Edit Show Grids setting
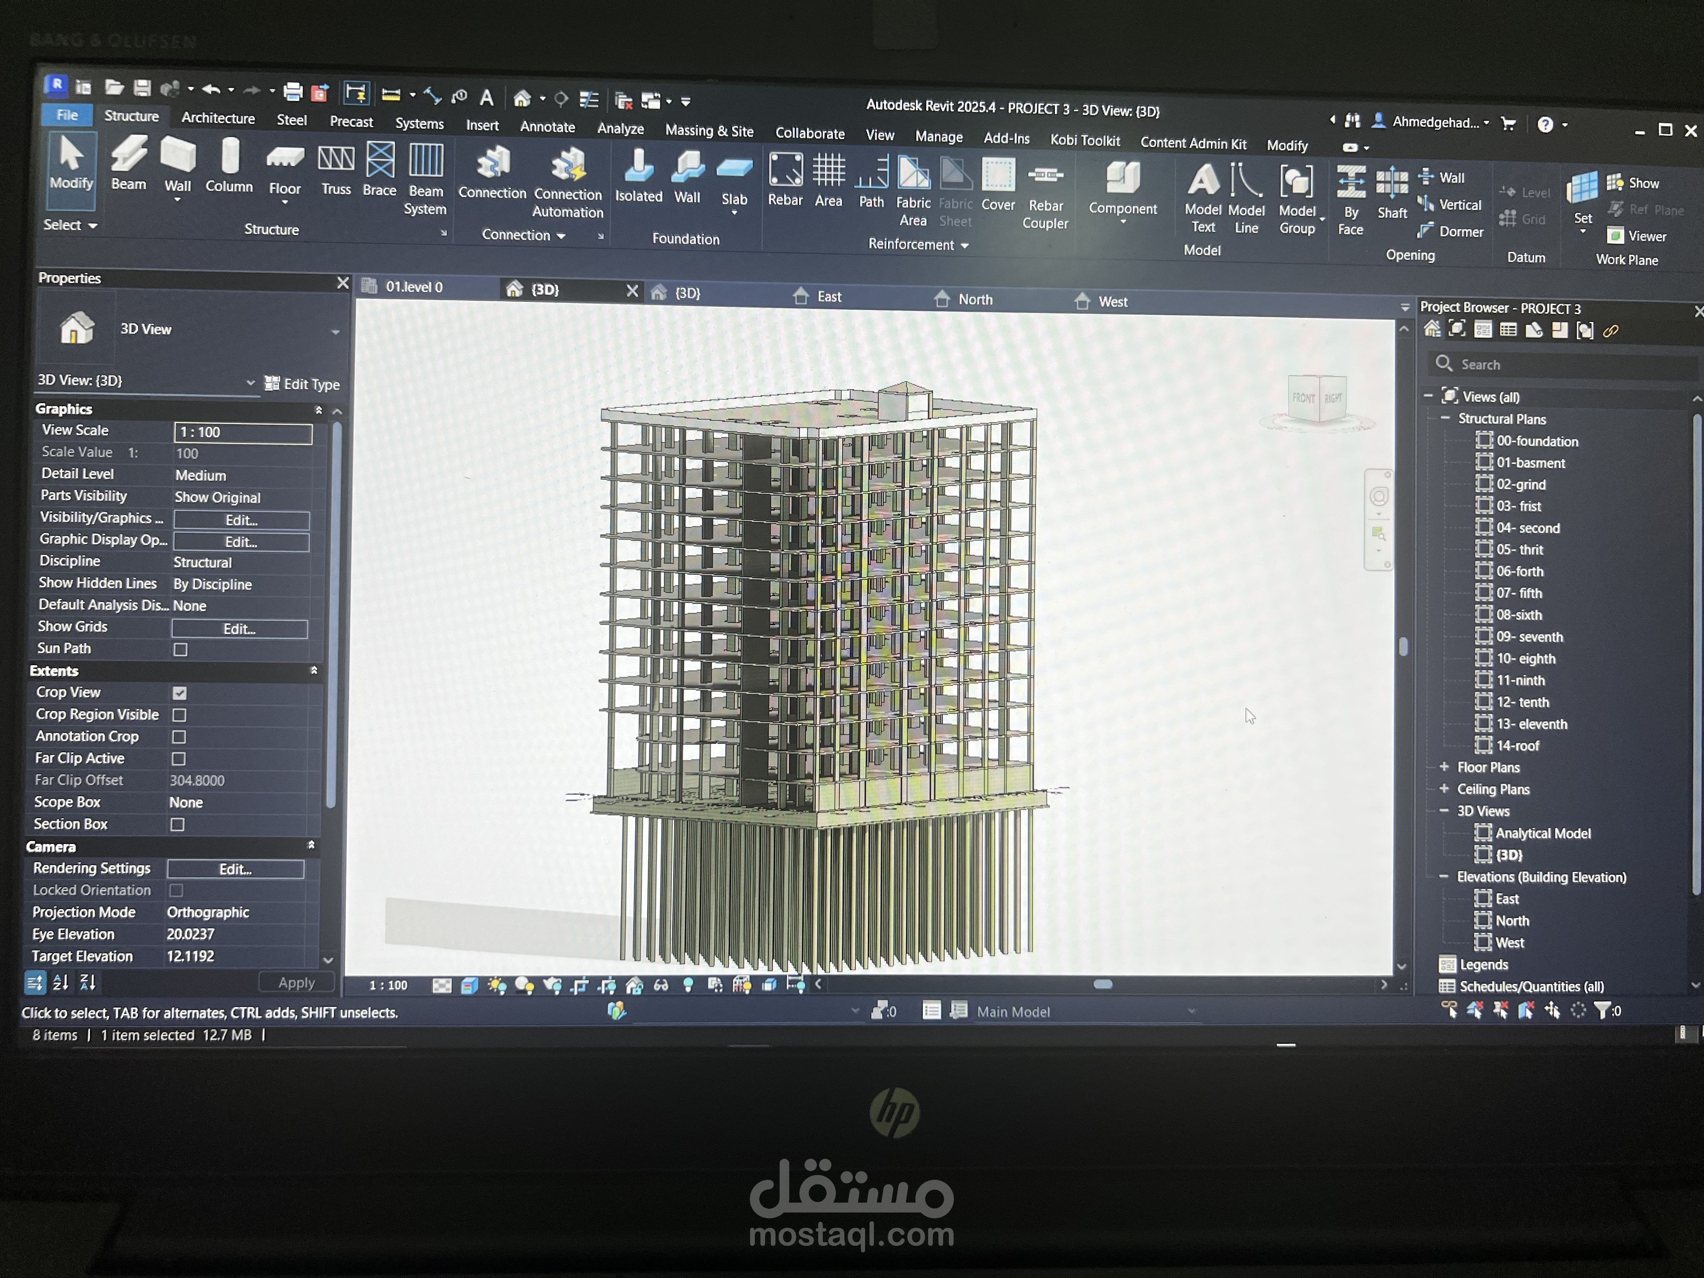This screenshot has width=1704, height=1278. point(240,629)
